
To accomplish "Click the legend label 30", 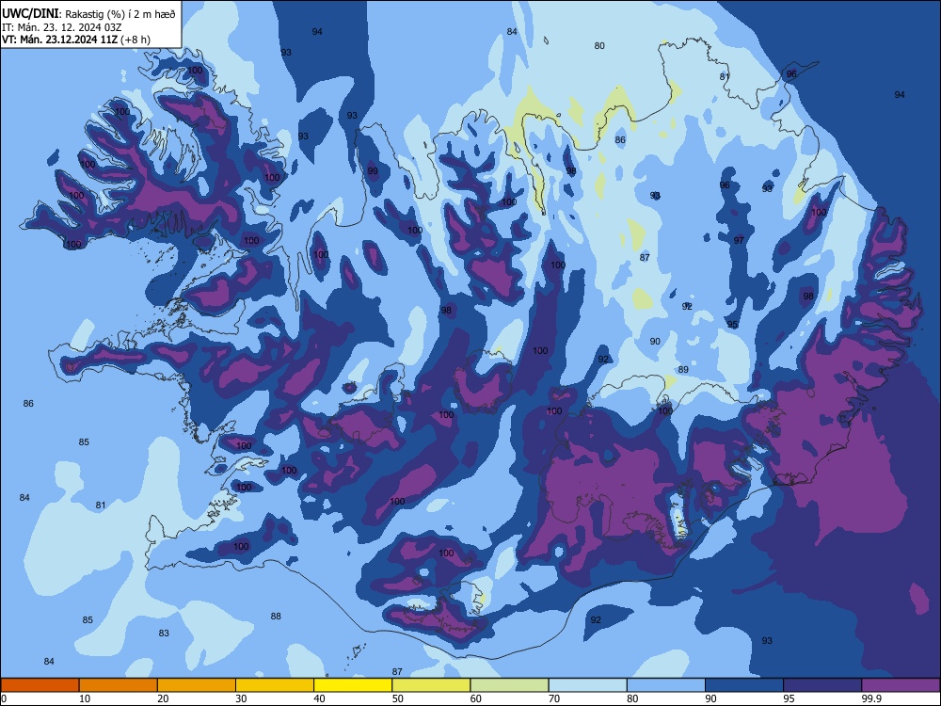I will tap(241, 698).
